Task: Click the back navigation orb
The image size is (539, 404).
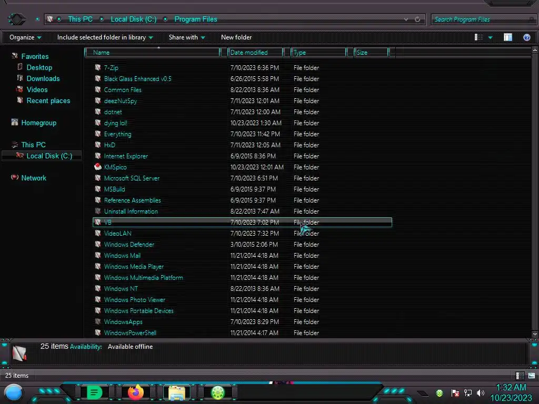Action: (16, 19)
